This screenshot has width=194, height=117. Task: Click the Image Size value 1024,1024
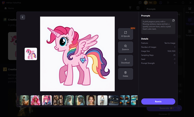point(171,51)
